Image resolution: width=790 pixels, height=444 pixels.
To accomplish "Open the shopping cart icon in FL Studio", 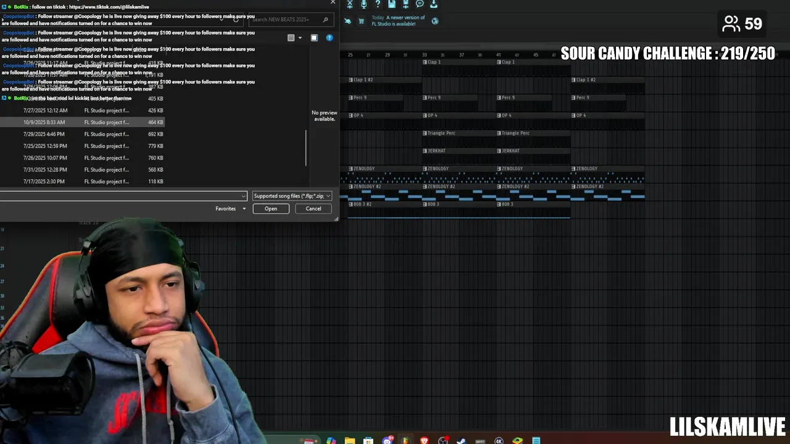I will click(361, 21).
